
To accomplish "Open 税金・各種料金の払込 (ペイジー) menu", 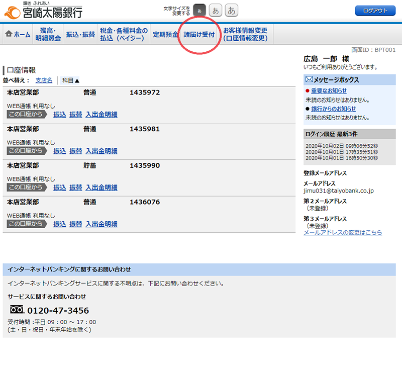I will pyautogui.click(x=124, y=34).
